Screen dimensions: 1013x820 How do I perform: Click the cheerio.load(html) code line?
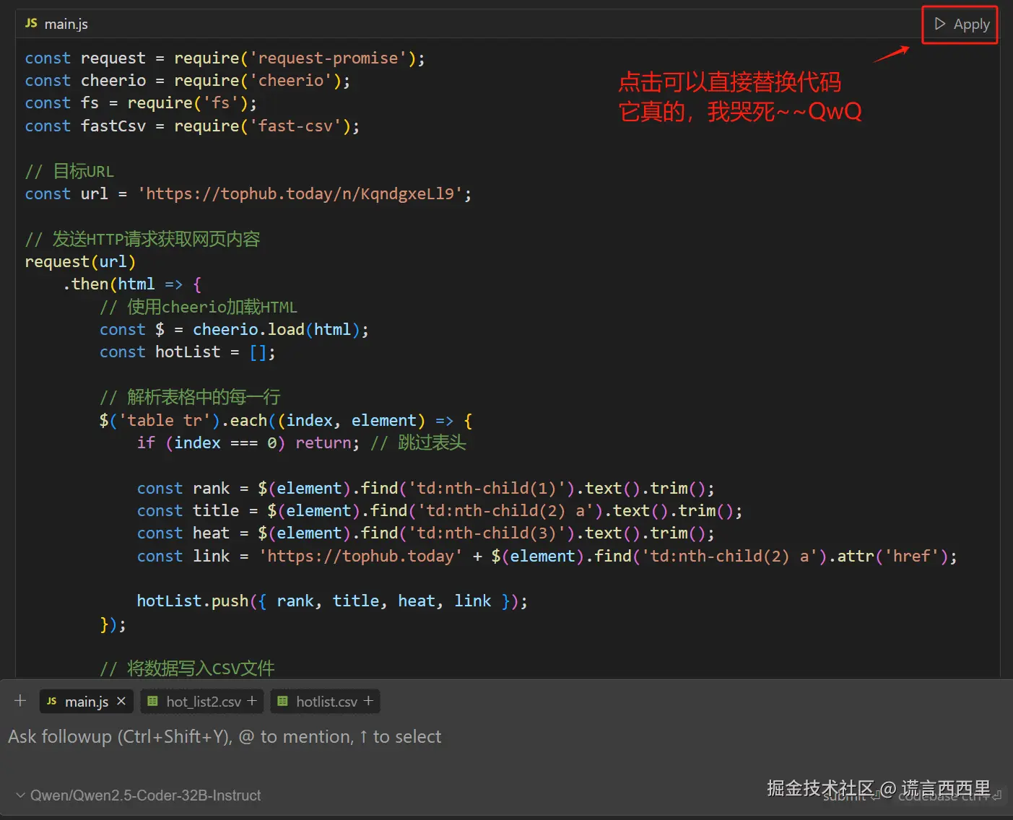click(234, 329)
